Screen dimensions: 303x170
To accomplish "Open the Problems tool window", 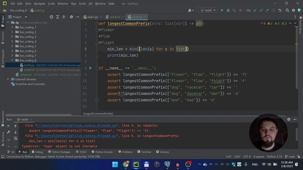I will click(125, 152).
